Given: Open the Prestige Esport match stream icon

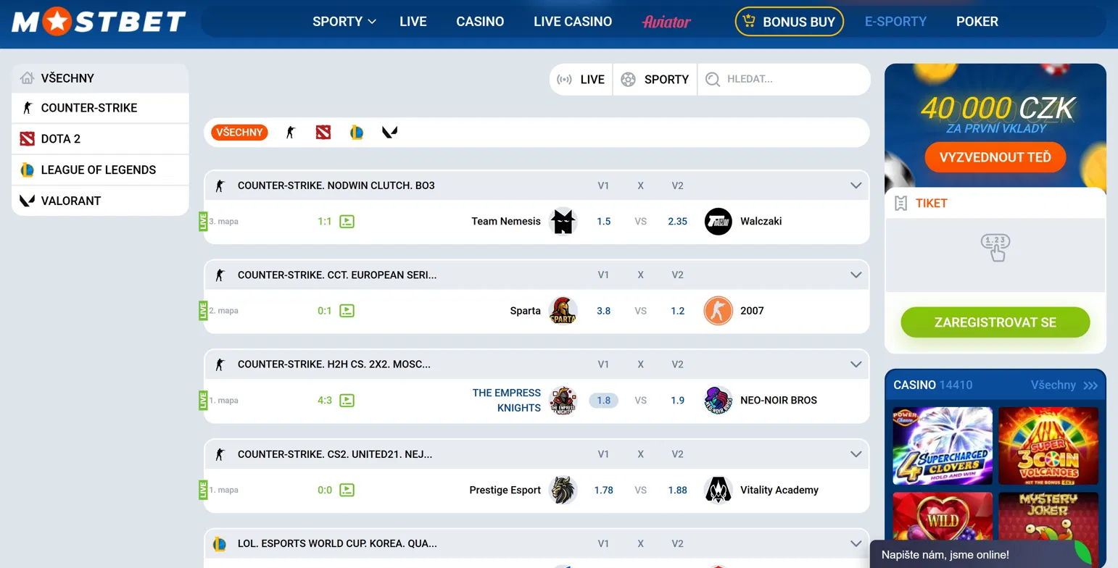Looking at the screenshot, I should point(347,490).
